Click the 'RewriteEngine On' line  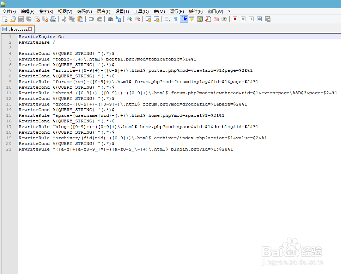point(41,37)
